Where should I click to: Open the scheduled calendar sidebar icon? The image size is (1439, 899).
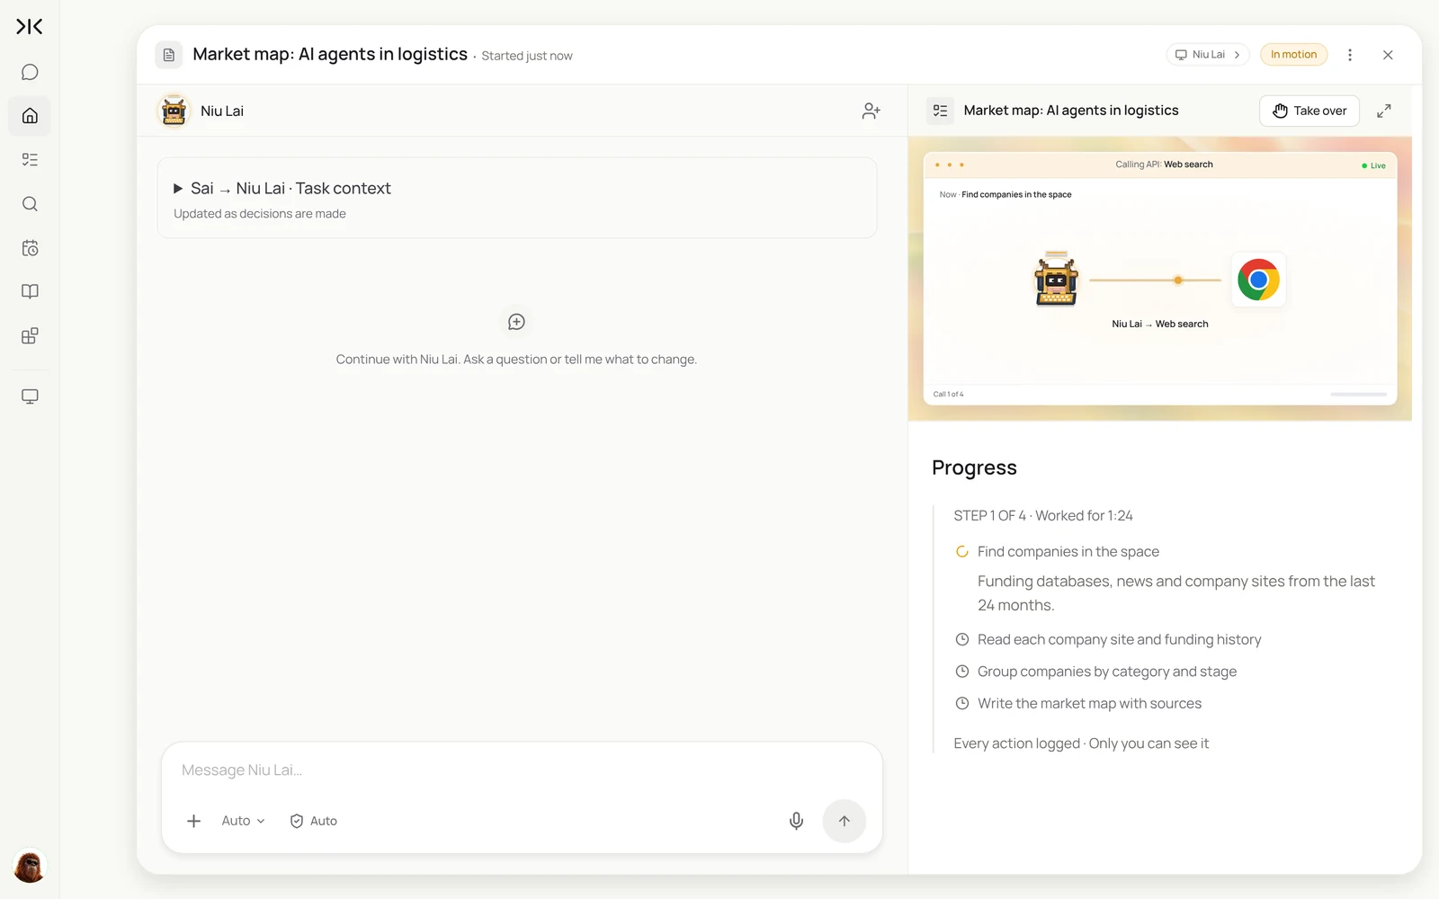[30, 248]
